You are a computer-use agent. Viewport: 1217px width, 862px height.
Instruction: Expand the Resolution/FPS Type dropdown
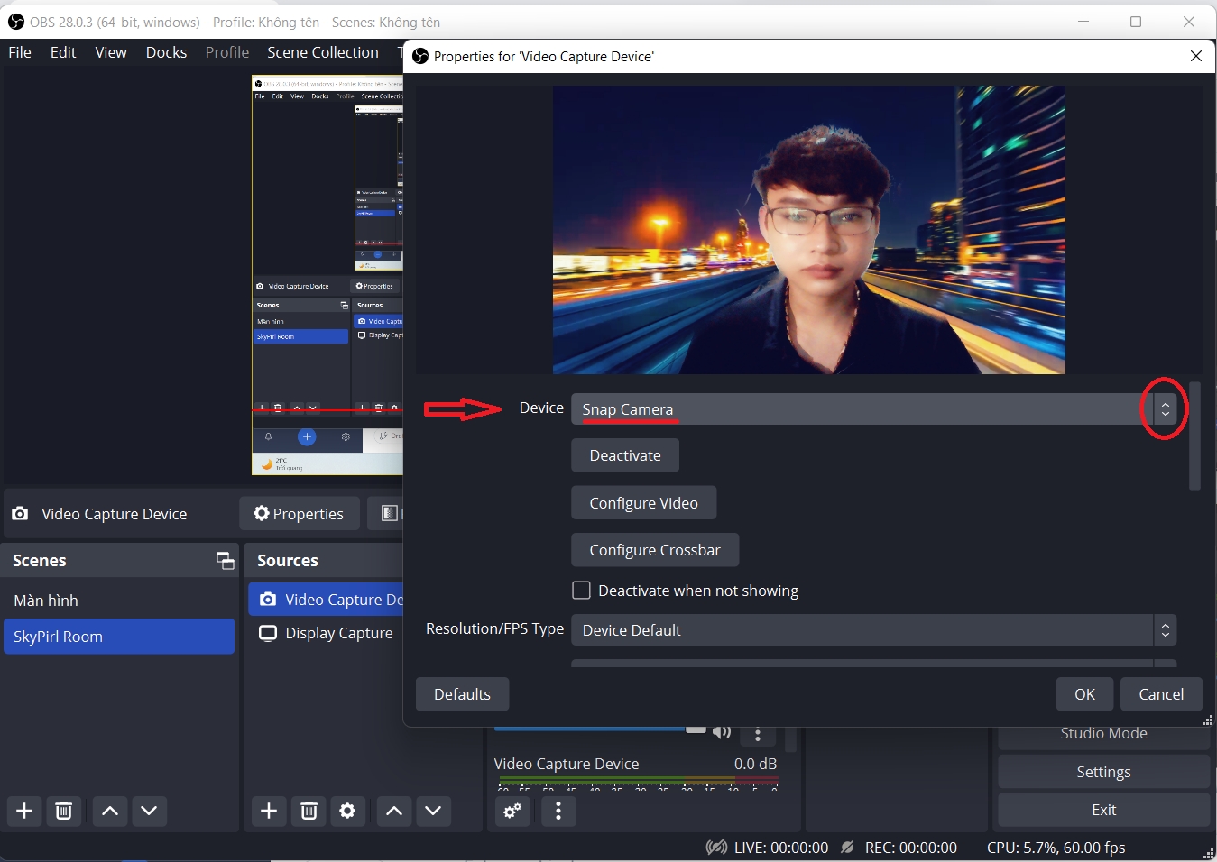click(x=872, y=630)
